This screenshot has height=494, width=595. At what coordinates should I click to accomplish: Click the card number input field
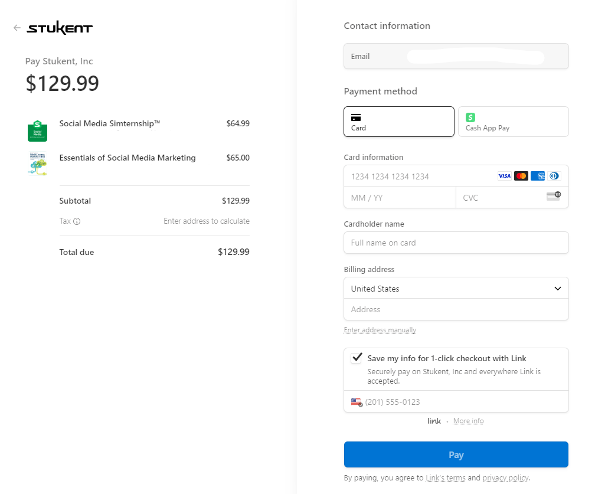(413, 176)
